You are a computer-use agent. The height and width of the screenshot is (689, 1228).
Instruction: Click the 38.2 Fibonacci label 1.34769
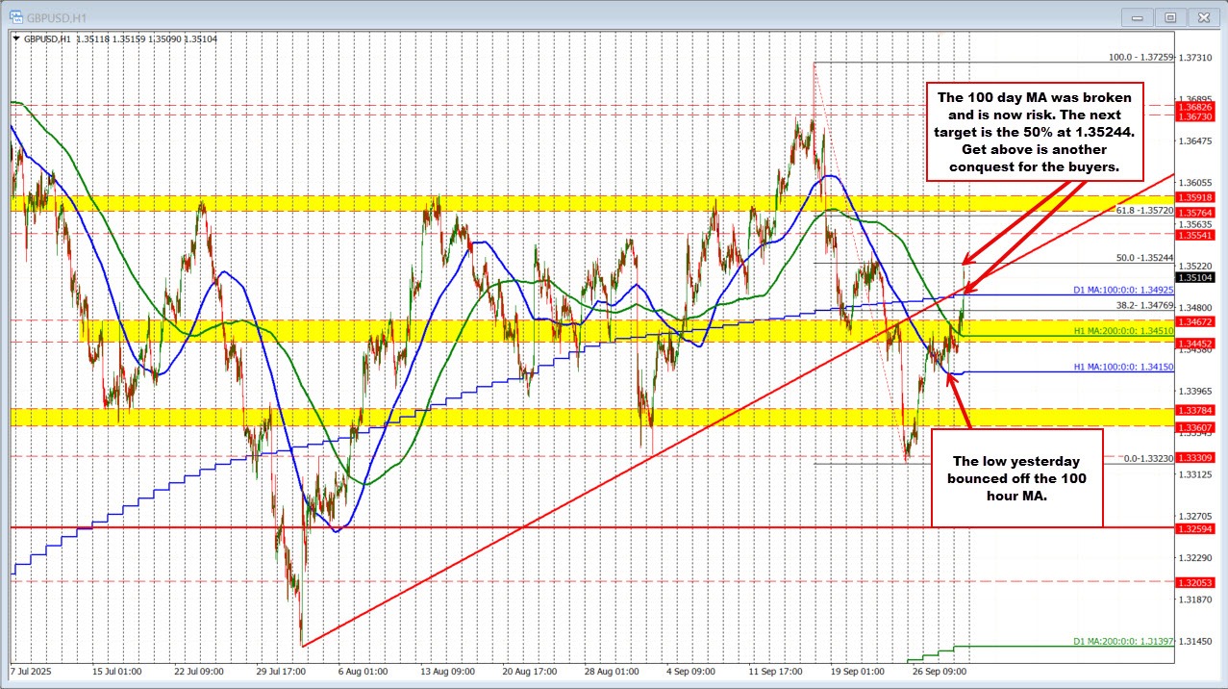pyautogui.click(x=1143, y=305)
